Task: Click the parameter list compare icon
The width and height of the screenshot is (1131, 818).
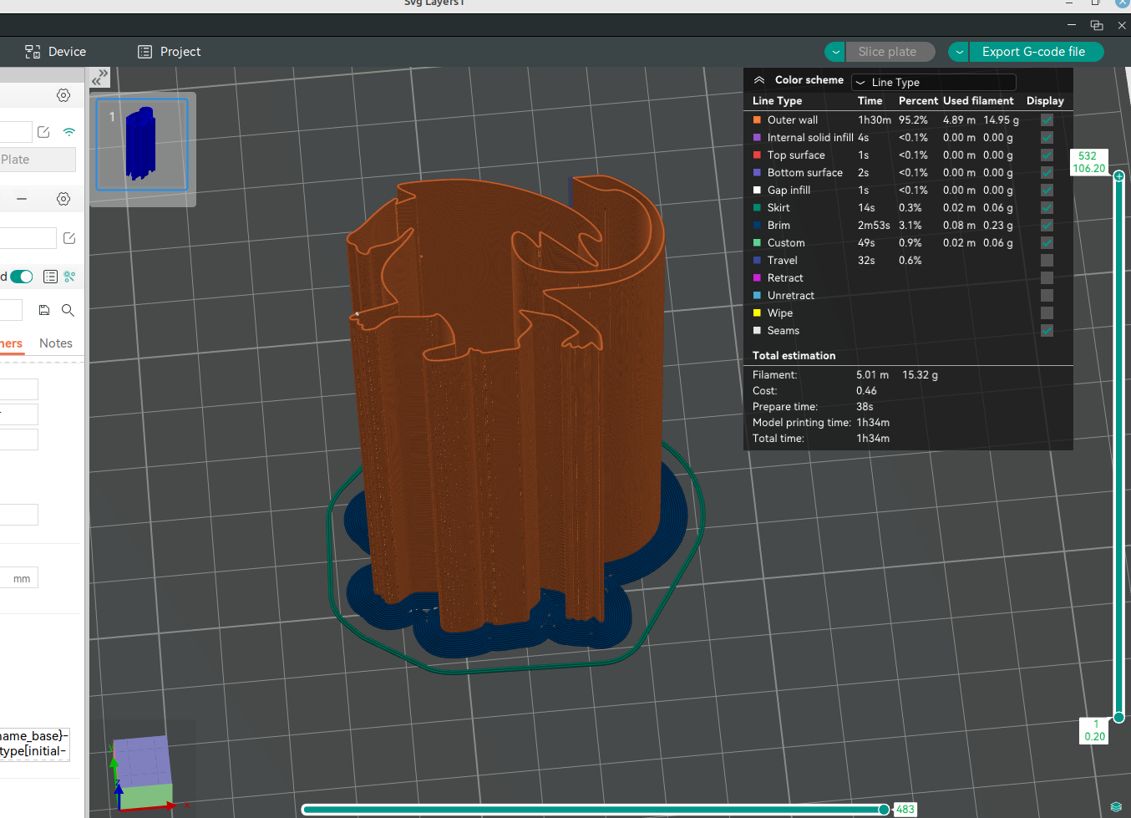Action: [x=50, y=277]
